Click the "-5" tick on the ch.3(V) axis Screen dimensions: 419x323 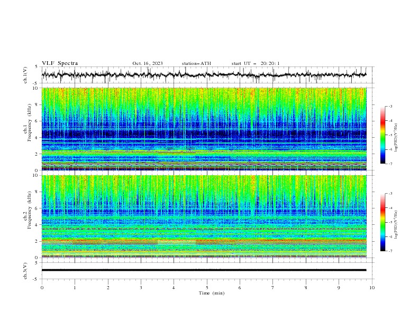[x=36, y=279]
